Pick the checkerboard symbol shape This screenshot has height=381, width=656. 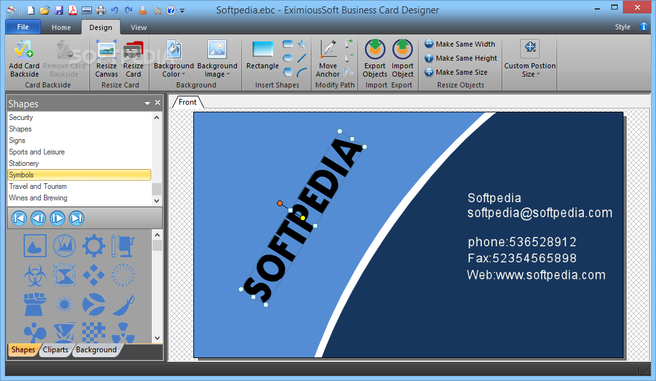click(x=93, y=333)
